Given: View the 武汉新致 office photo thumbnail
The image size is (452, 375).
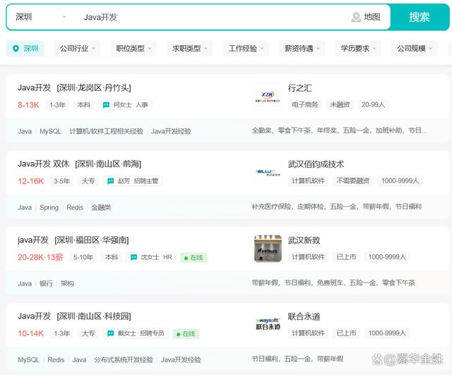Looking at the screenshot, I should 268,248.
